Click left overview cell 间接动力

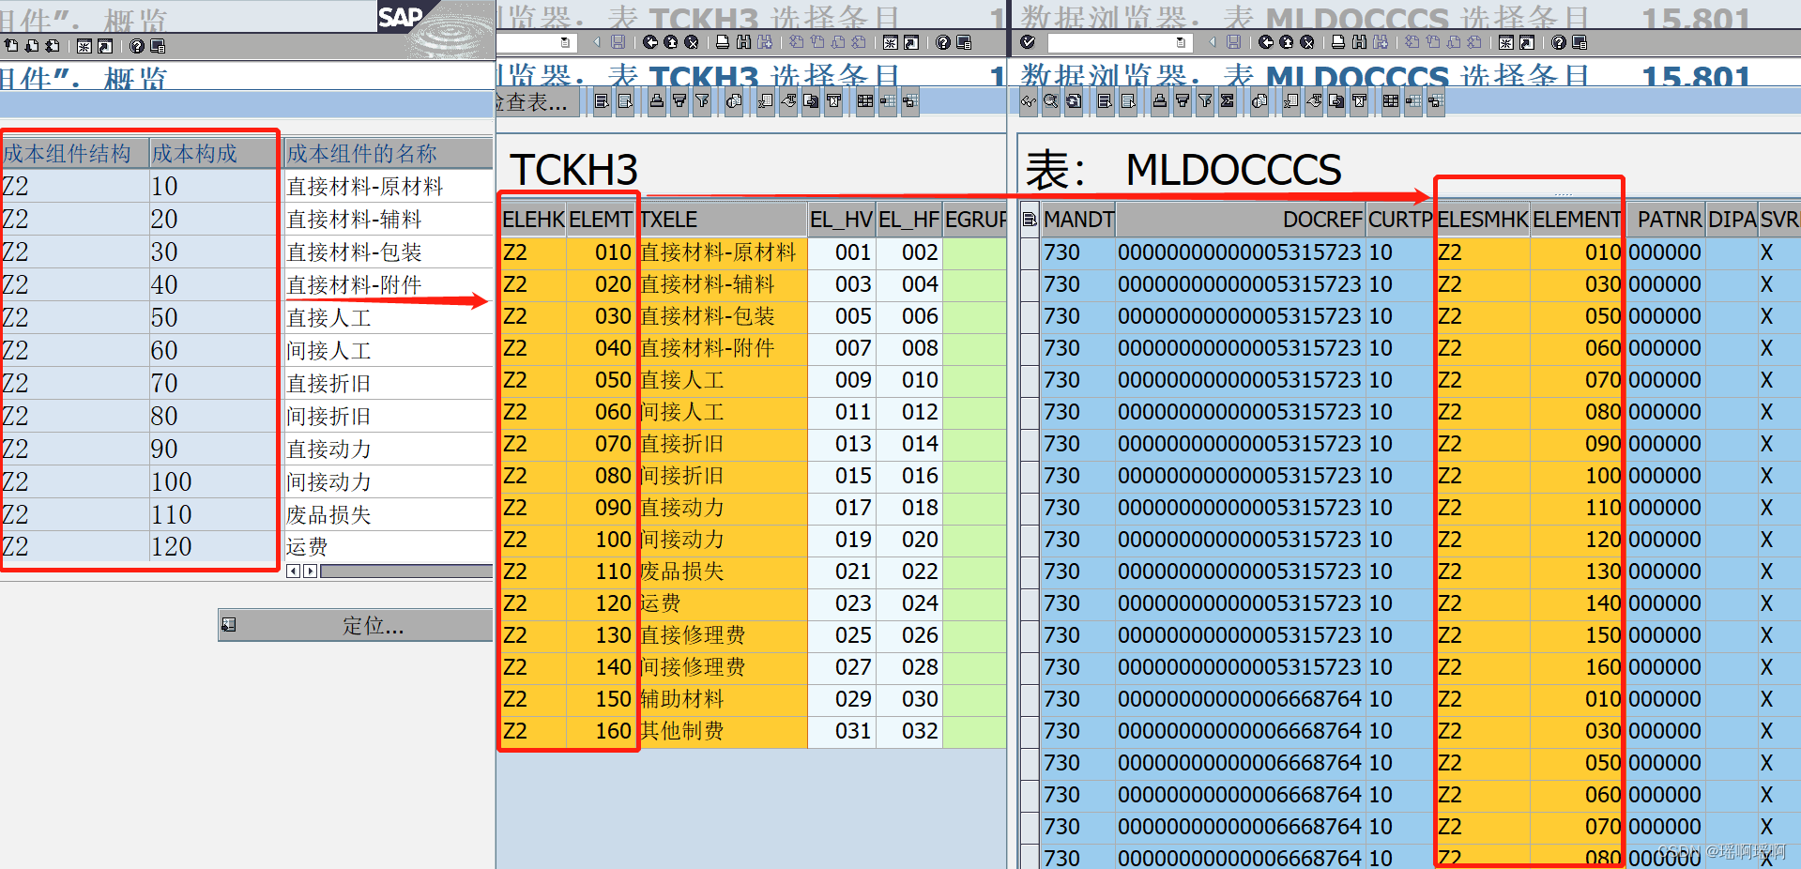click(x=389, y=481)
